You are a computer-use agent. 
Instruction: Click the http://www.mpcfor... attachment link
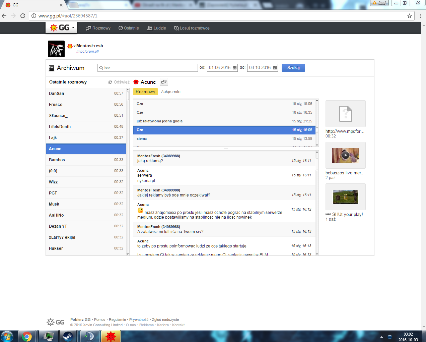click(x=345, y=131)
